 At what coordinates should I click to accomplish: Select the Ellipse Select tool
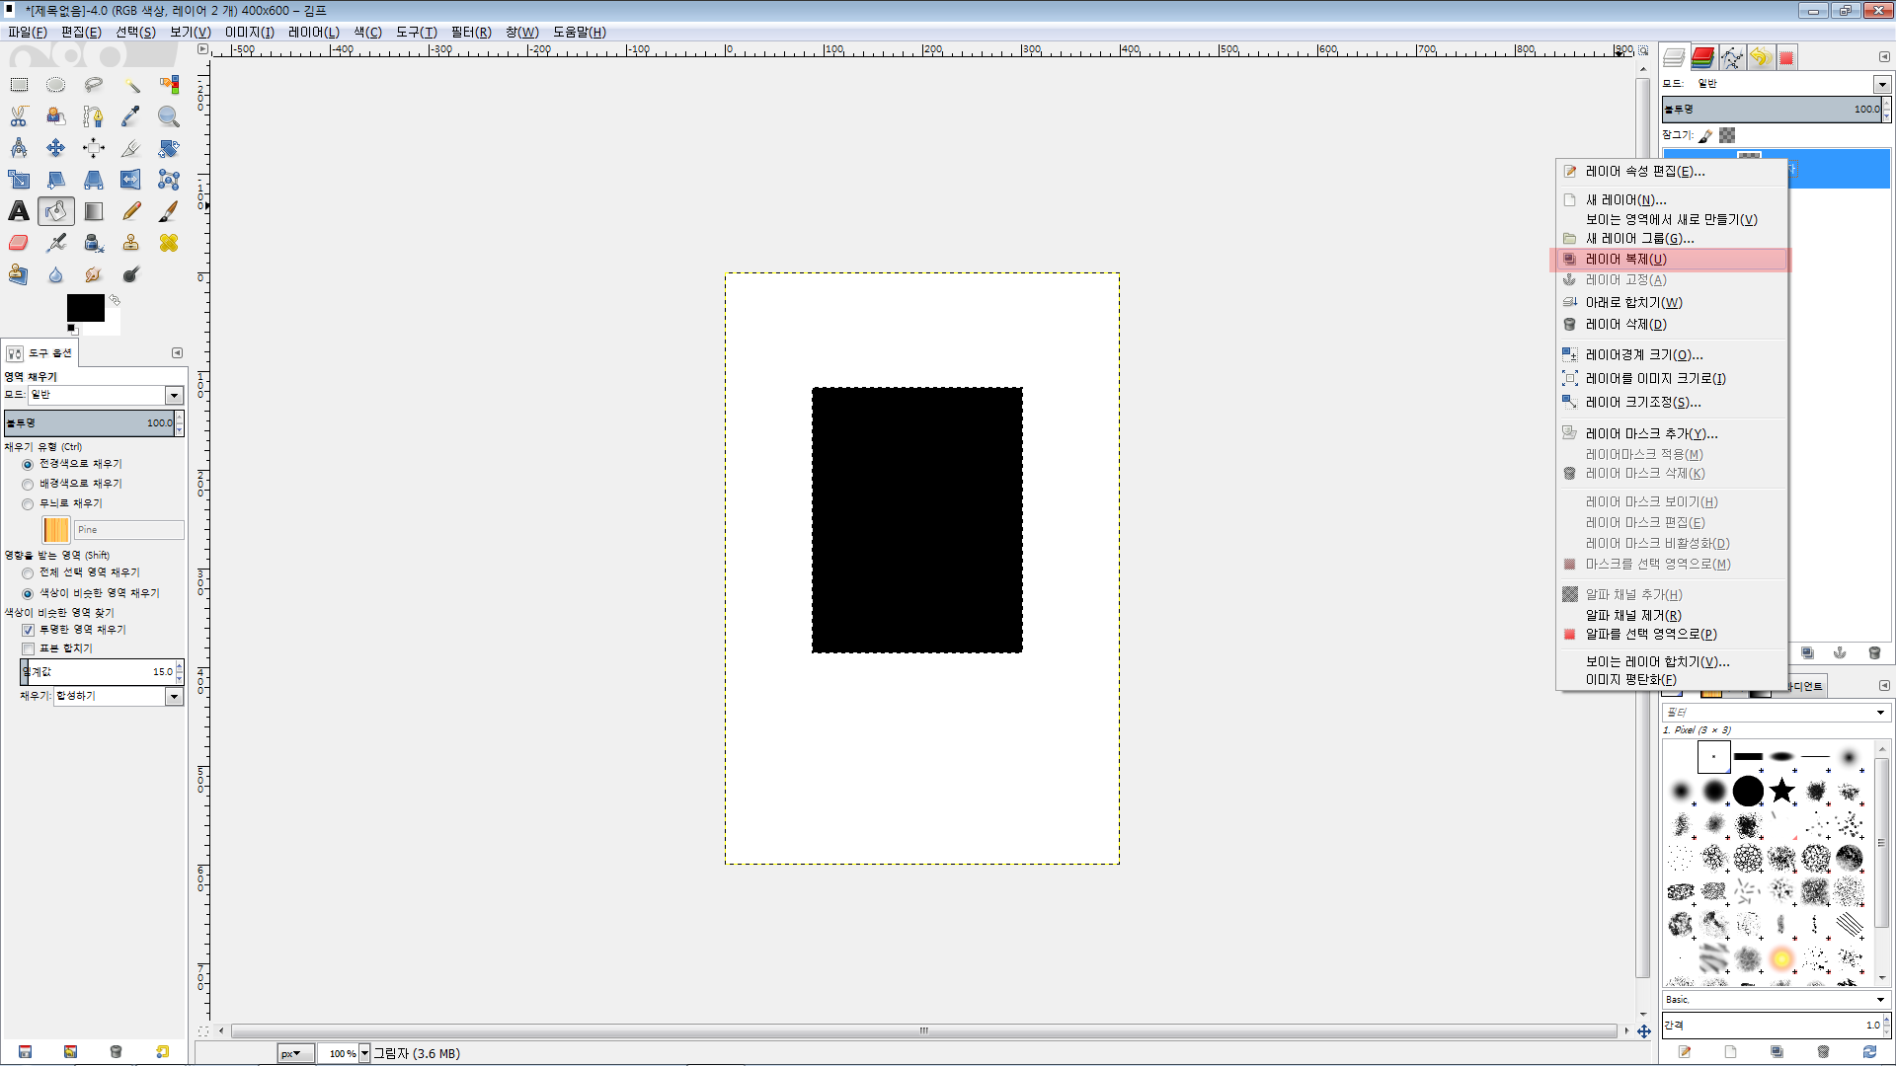pyautogui.click(x=56, y=85)
